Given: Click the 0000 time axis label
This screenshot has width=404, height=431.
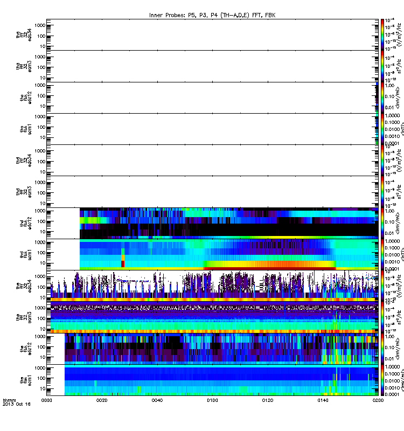Looking at the screenshot, I should pyautogui.click(x=46, y=400).
